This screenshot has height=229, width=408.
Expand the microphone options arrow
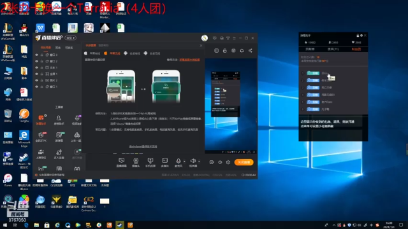point(184,161)
